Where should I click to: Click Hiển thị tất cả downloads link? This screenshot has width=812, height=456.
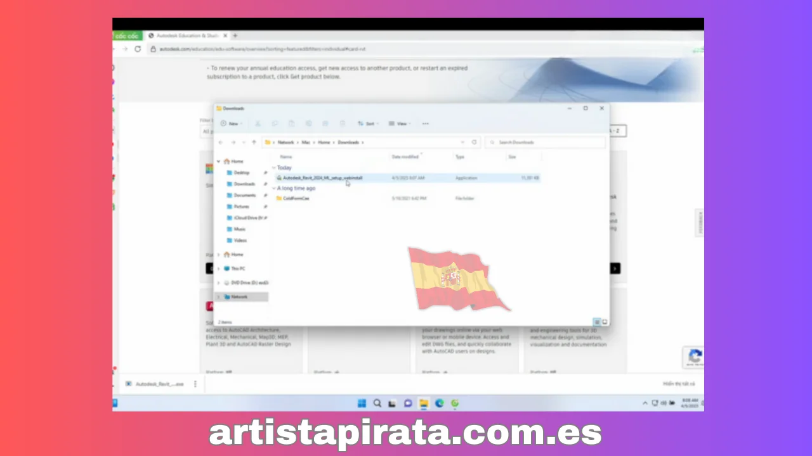point(679,384)
